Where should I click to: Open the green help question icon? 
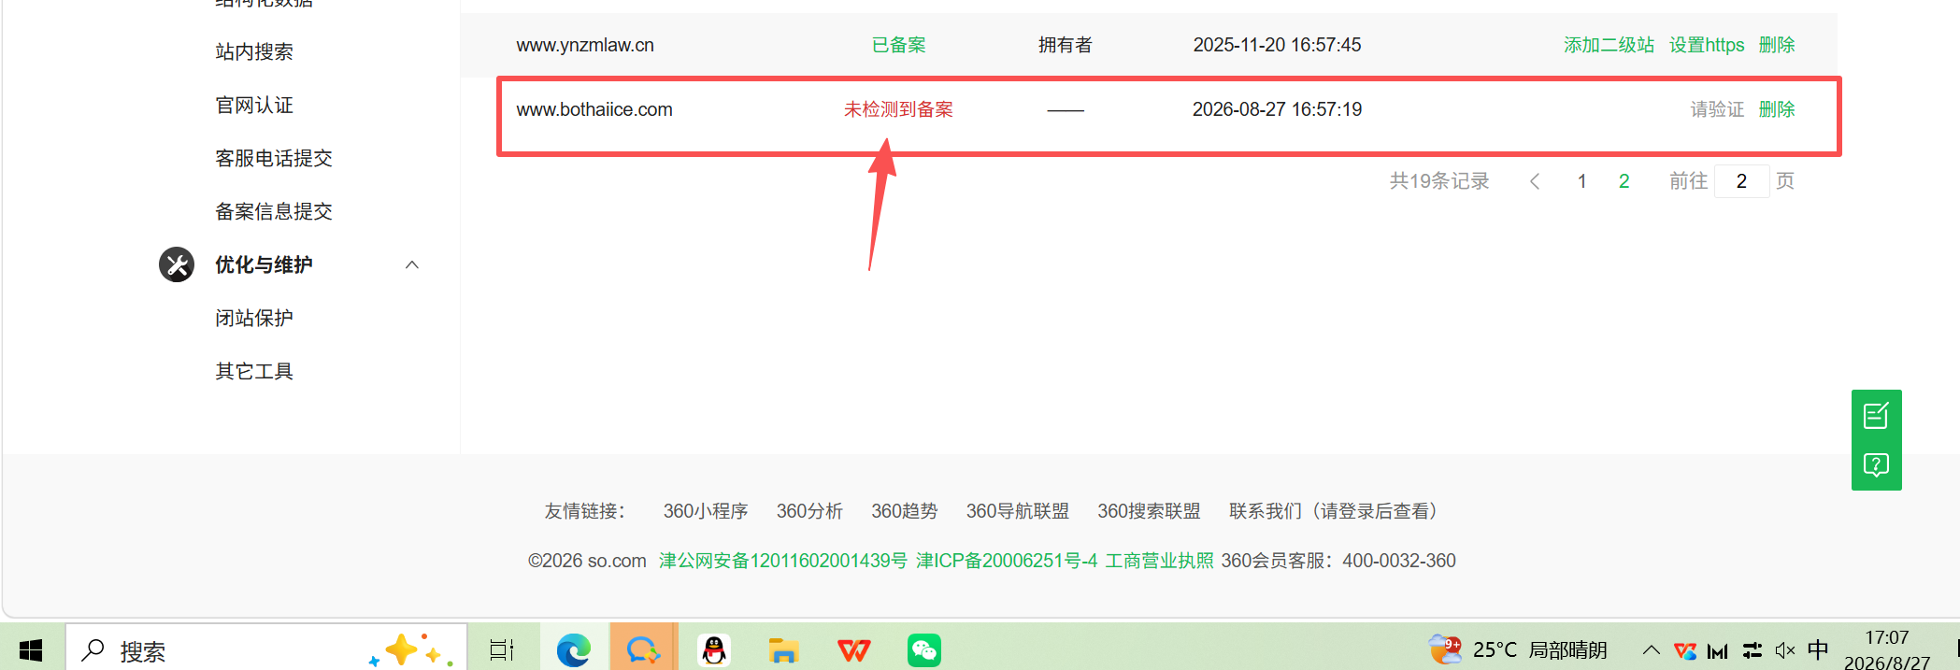(x=1876, y=465)
